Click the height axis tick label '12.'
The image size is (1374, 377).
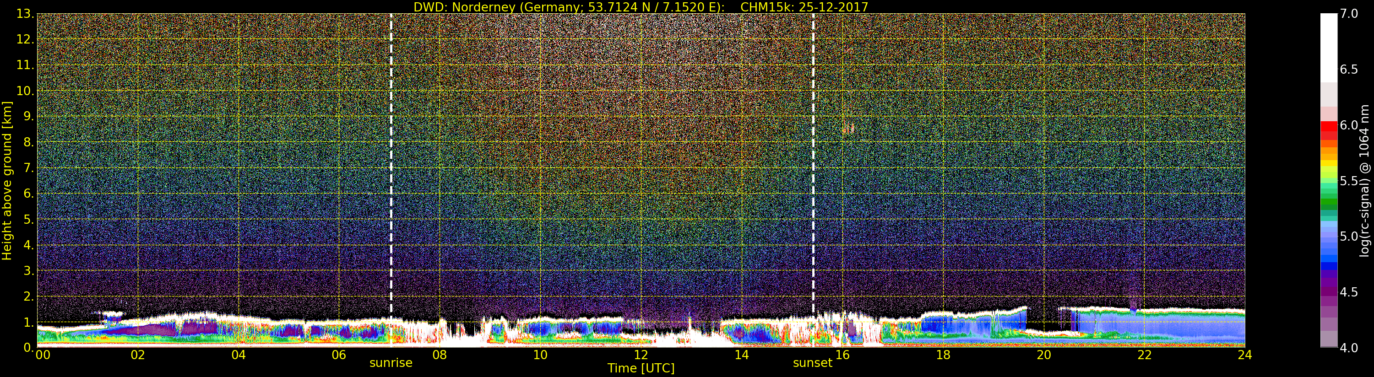point(25,39)
